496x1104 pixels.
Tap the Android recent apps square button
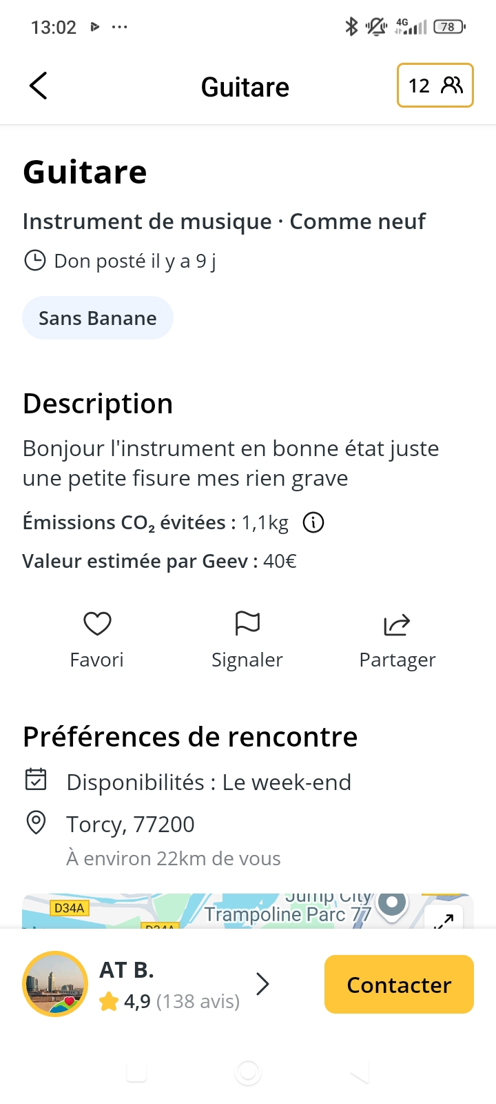(x=136, y=1072)
